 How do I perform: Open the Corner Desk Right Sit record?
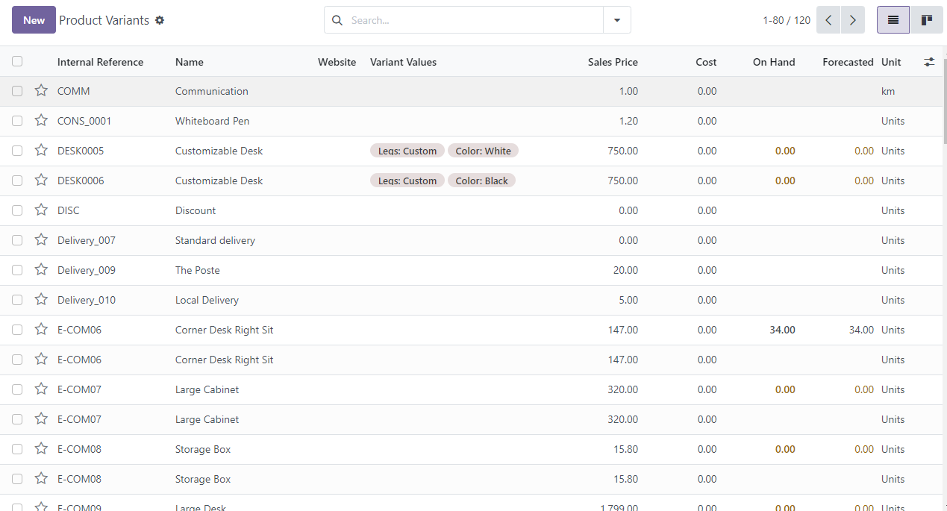pyautogui.click(x=224, y=329)
